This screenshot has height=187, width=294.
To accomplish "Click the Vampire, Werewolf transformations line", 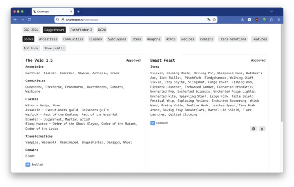I will (79, 142).
